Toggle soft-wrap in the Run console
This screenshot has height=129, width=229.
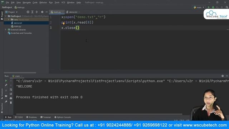(x=11, y=90)
